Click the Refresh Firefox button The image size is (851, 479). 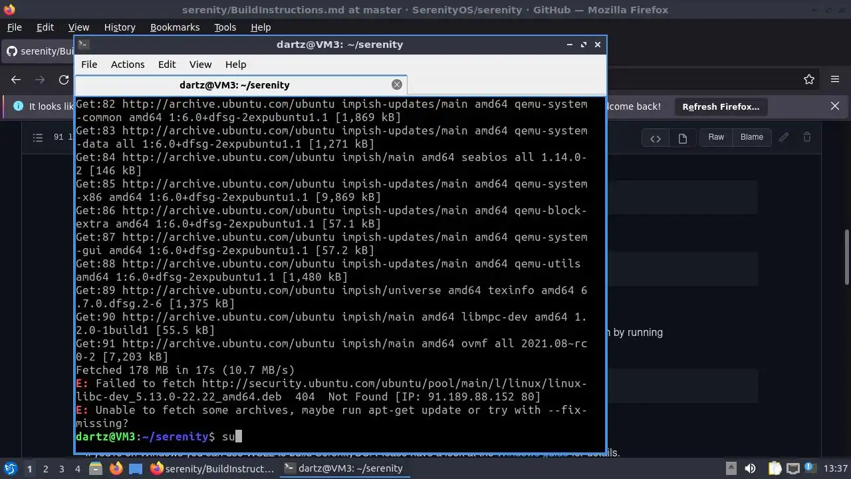(x=721, y=106)
